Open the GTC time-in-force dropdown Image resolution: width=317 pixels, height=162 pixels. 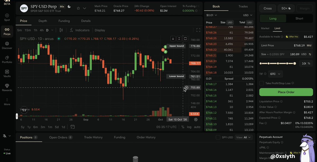pyautogui.click(x=275, y=74)
